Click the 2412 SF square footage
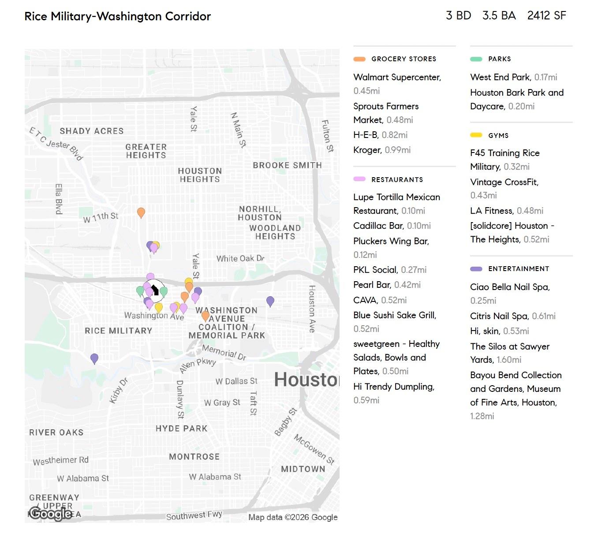 [x=547, y=15]
